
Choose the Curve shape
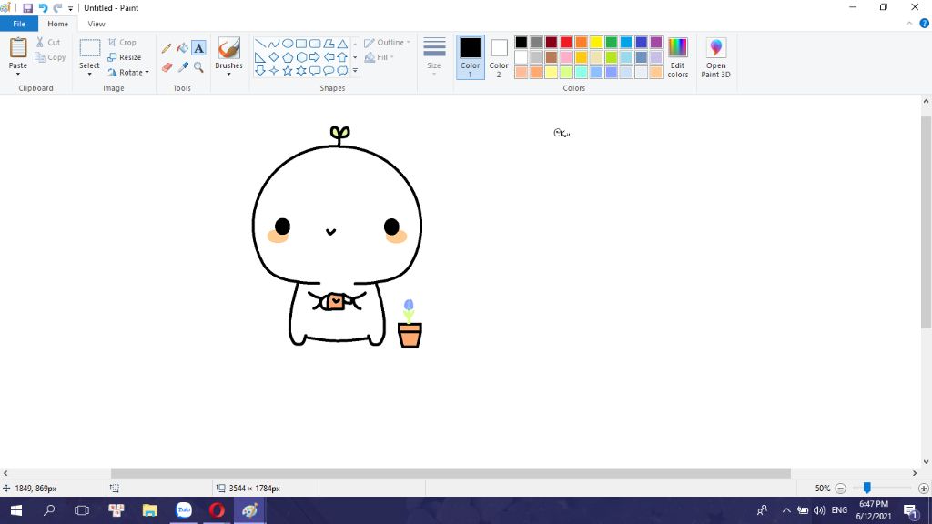pyautogui.click(x=273, y=44)
